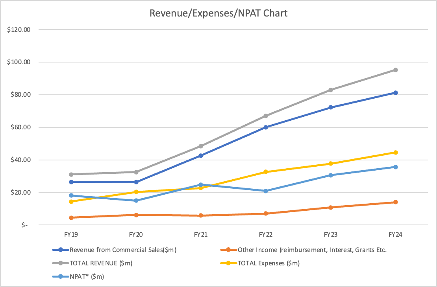Select the NPAT* ($m) legend entry
This screenshot has width=437, height=287.
click(86, 276)
